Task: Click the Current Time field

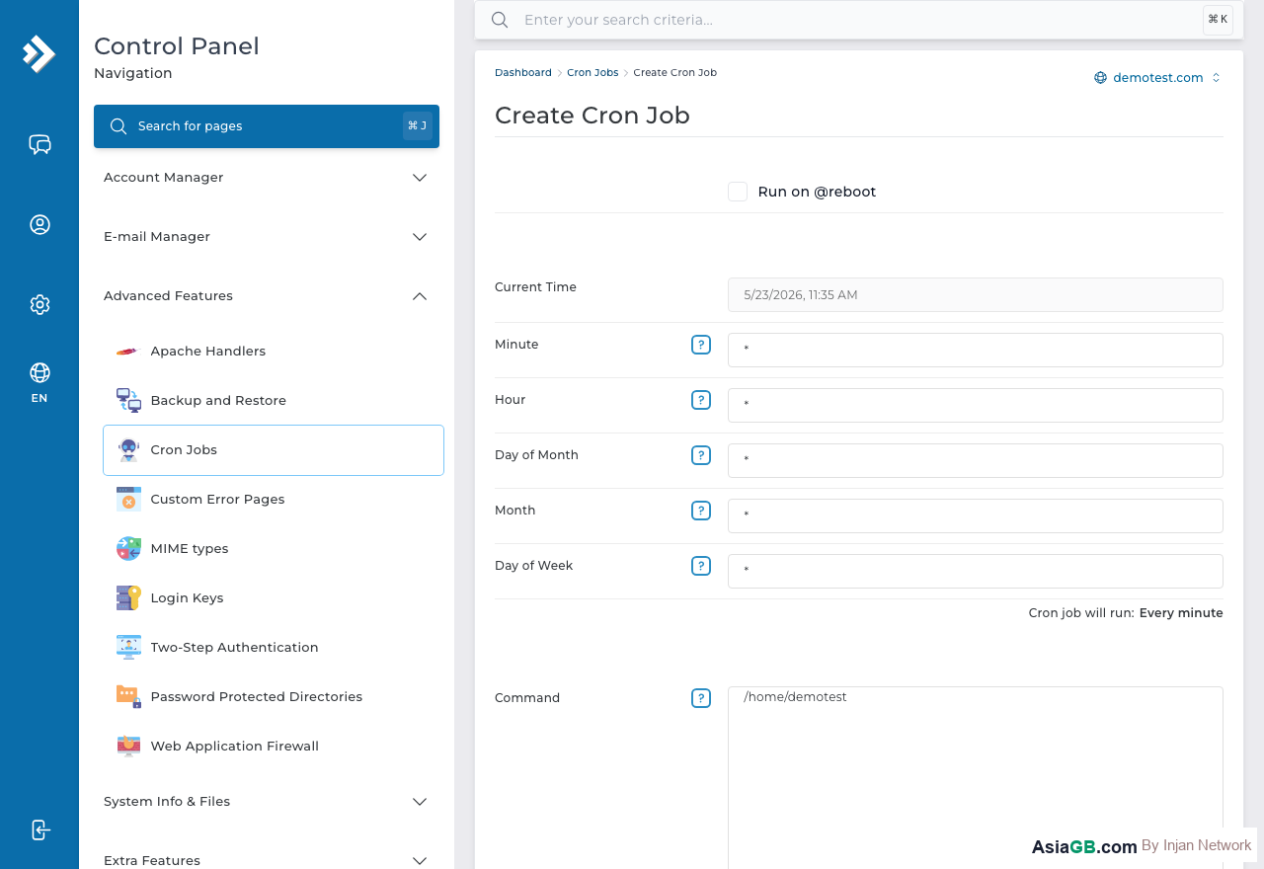Action: (976, 294)
